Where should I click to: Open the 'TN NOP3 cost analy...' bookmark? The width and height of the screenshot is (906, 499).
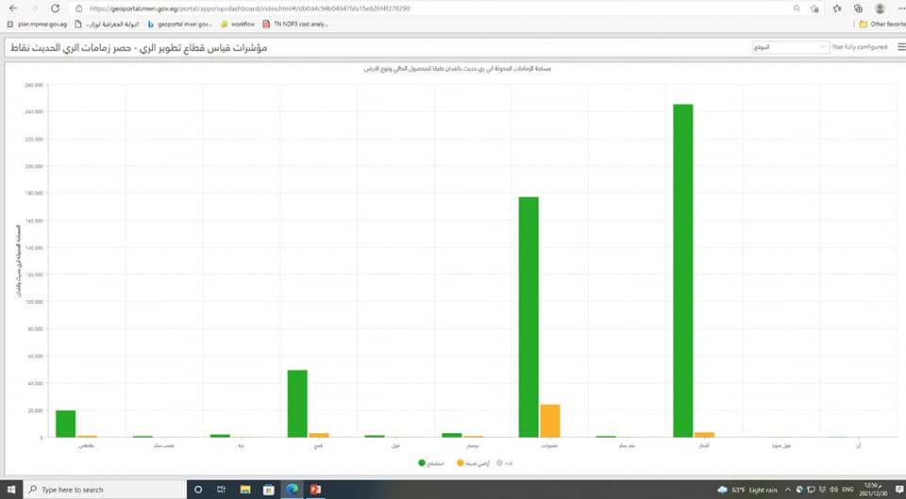click(297, 24)
